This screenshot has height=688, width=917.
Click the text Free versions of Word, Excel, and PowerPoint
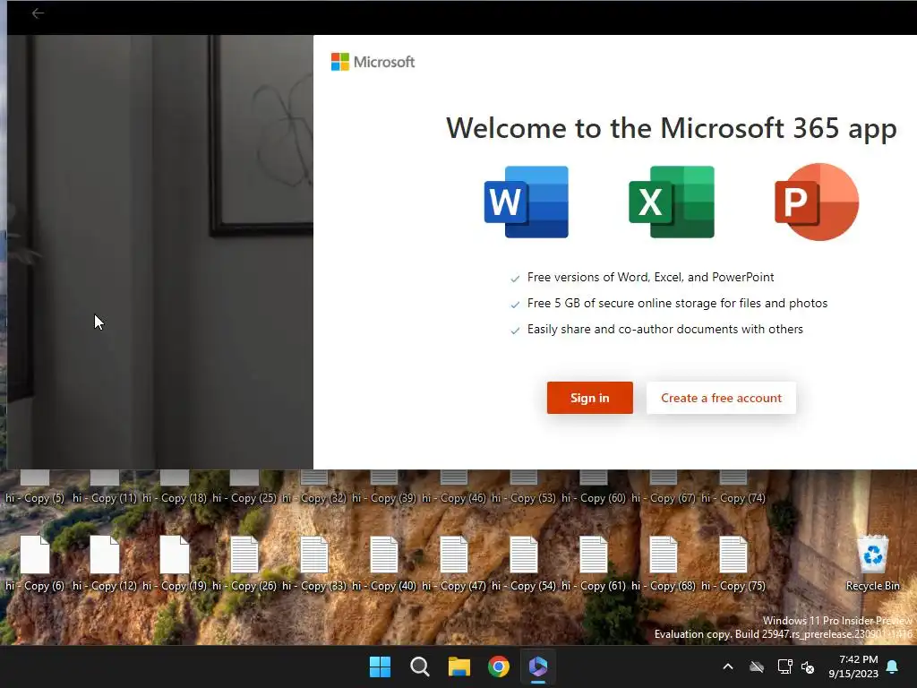click(x=650, y=278)
